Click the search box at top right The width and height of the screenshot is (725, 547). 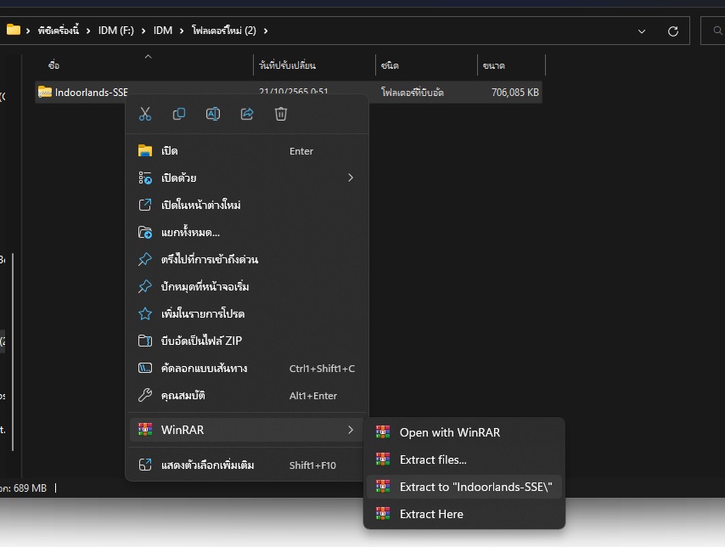coord(713,31)
